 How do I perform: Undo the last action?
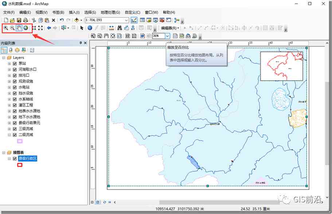tap(62, 20)
